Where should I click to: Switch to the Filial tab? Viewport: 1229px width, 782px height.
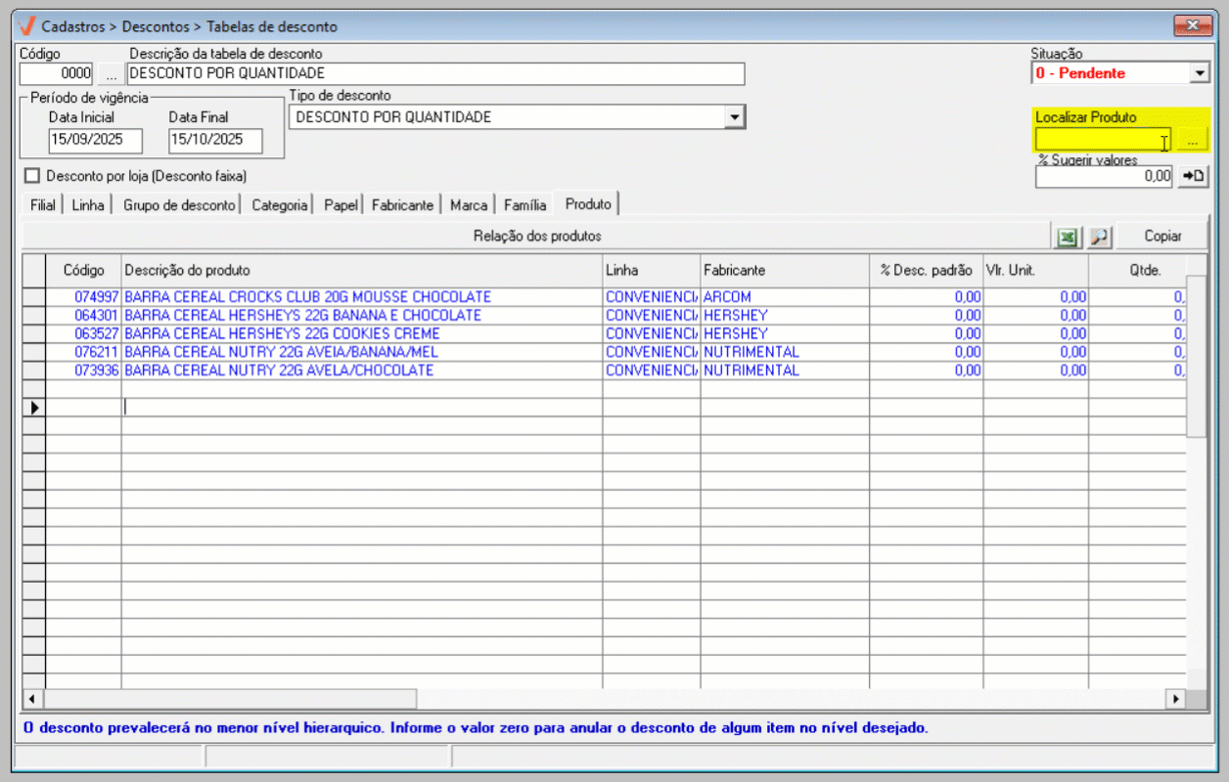click(x=43, y=205)
